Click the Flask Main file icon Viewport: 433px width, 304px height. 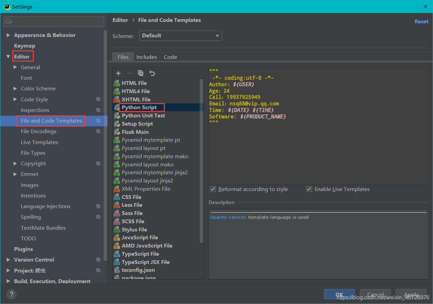point(117,132)
